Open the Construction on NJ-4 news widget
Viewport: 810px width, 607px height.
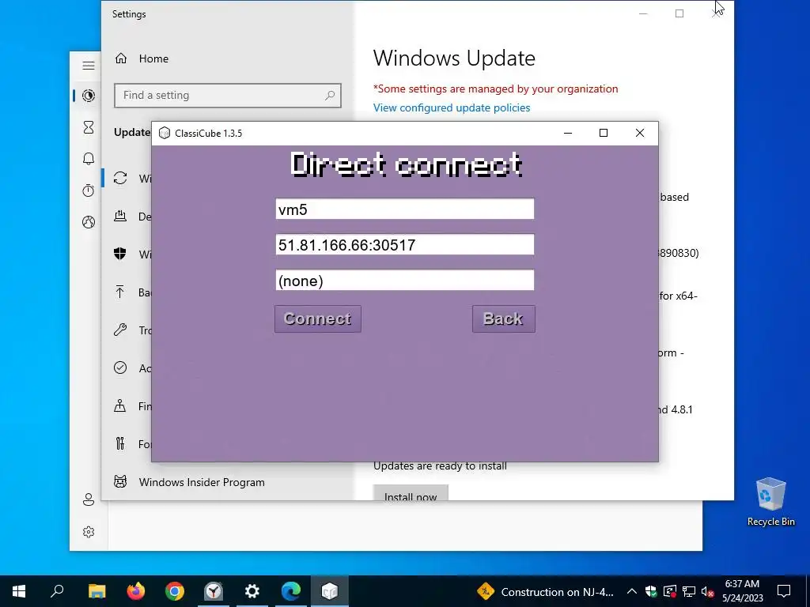click(x=545, y=591)
